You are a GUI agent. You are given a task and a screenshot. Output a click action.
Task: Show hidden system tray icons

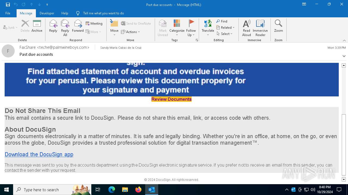click(287, 190)
